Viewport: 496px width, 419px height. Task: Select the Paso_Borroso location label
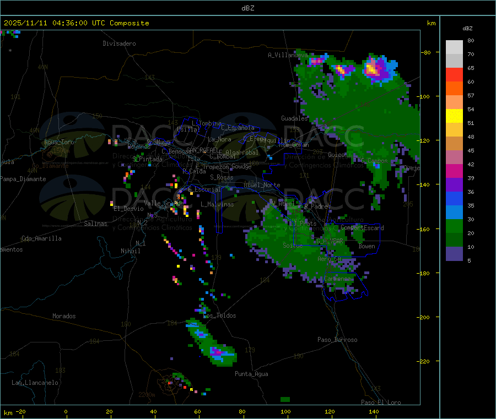coord(337,340)
